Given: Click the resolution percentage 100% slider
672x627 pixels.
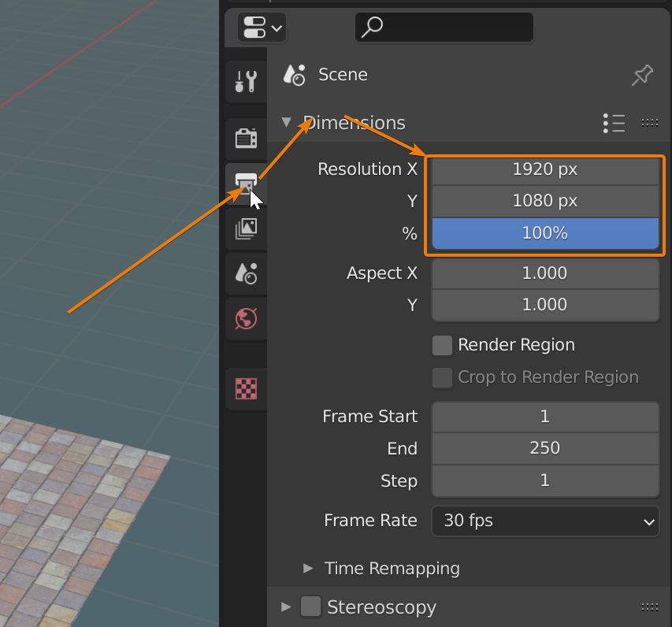Looking at the screenshot, I should tap(544, 233).
